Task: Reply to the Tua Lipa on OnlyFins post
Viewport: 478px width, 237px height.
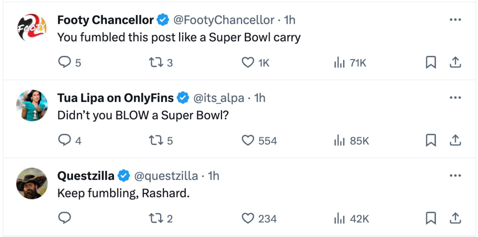Action: [x=65, y=140]
